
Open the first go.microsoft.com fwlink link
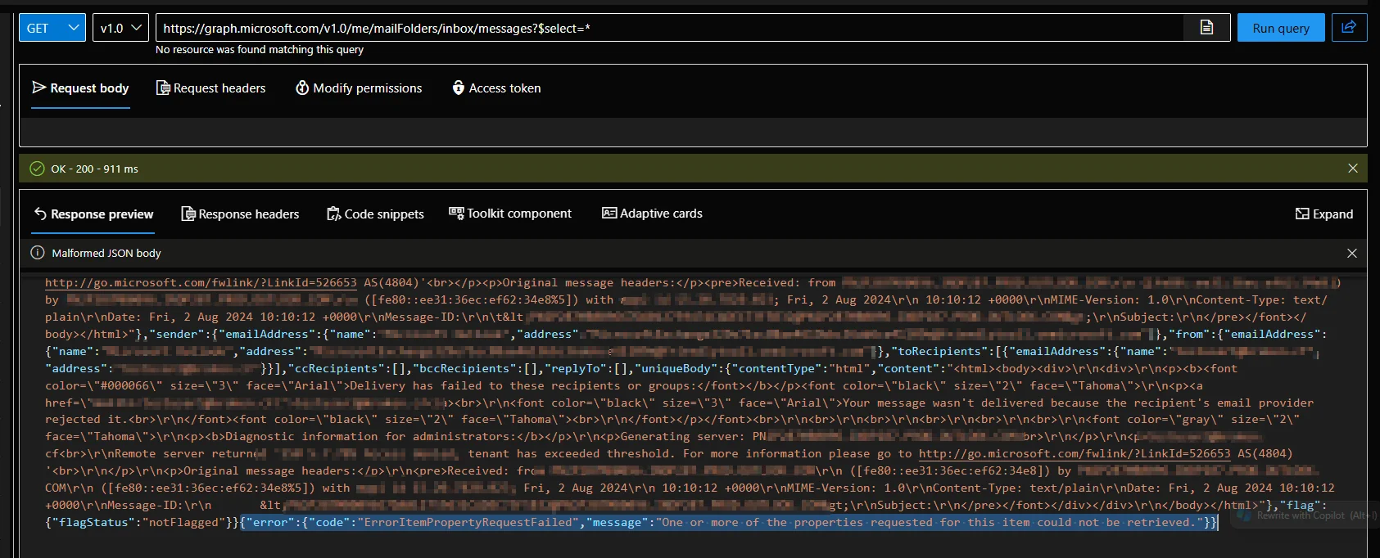(201, 282)
